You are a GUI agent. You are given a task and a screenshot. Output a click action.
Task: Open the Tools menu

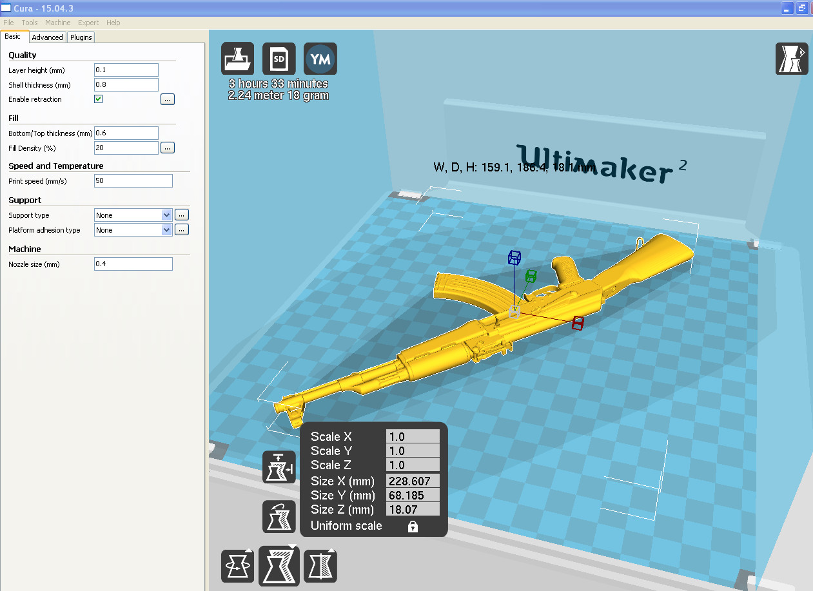tap(30, 23)
